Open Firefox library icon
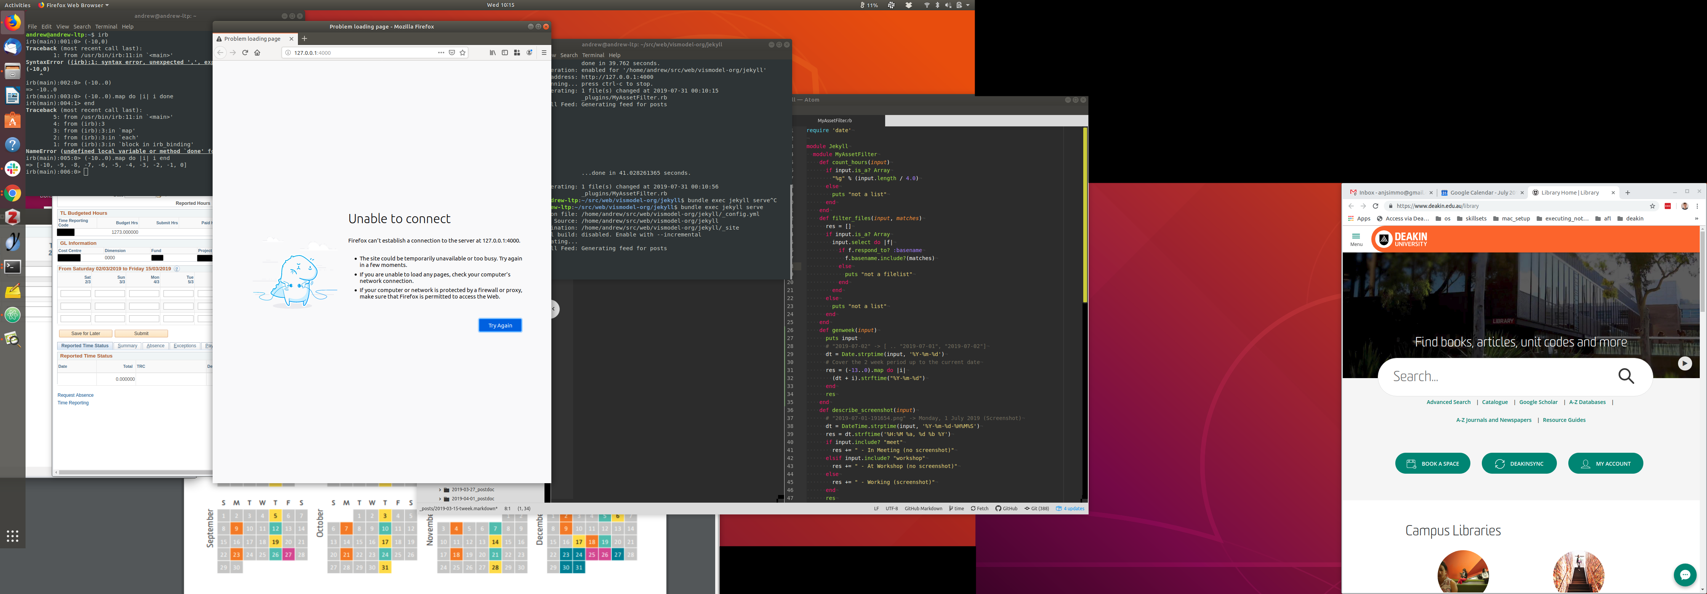This screenshot has height=594, width=1707. [492, 53]
